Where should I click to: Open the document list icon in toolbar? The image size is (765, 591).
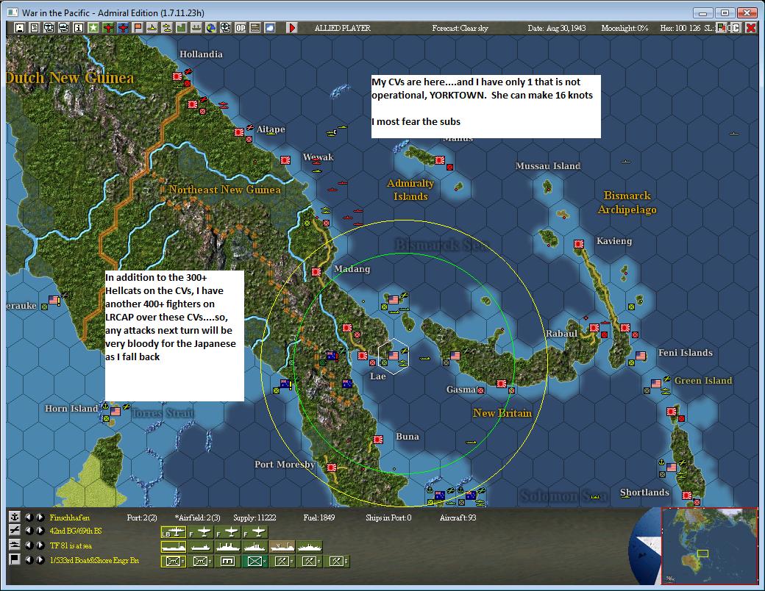click(34, 28)
